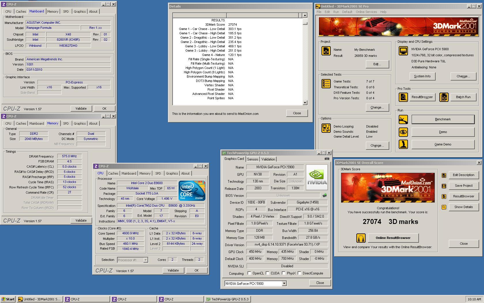Click Validate in the CPU-Z CPU window
The width and height of the screenshot is (484, 303).
point(173,270)
